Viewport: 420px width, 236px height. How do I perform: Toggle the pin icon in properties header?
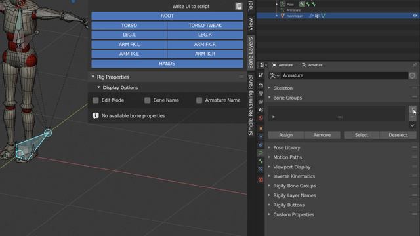pyautogui.click(x=415, y=65)
